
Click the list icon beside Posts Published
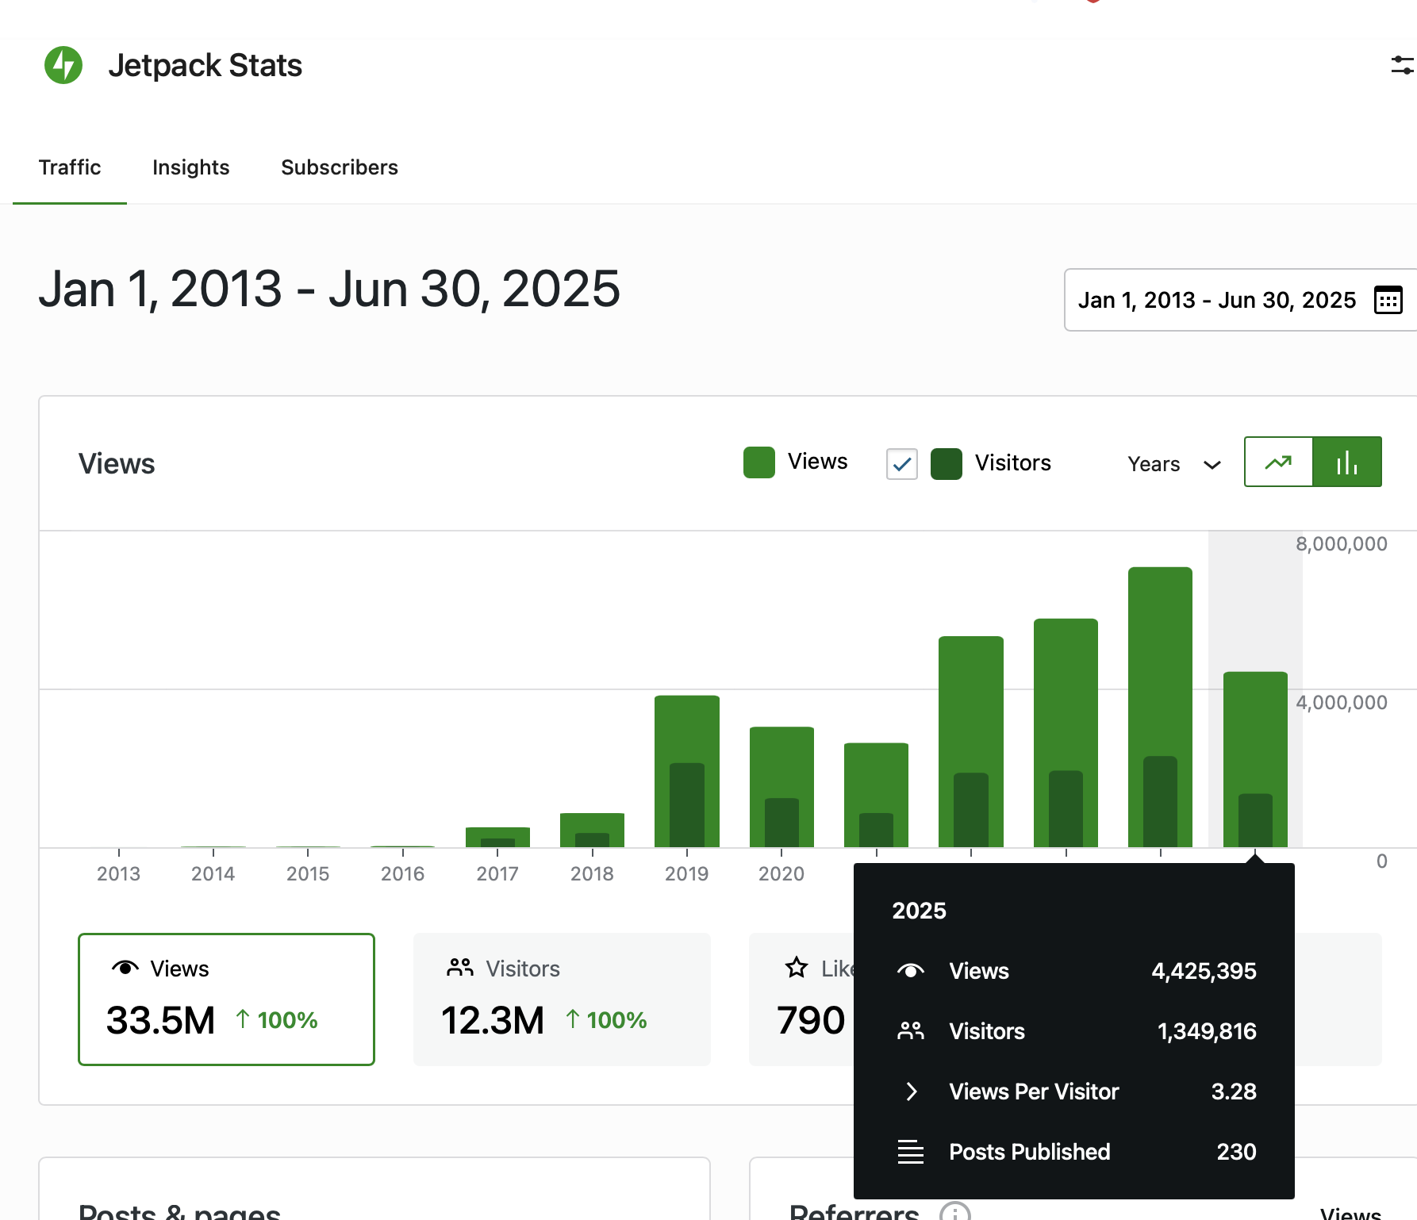tap(911, 1152)
